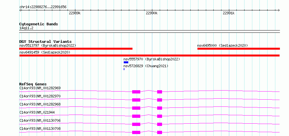The image size is (289, 136).
Task: Click the smaller exon block of NM_001130706
Action: click(x=160, y=124)
